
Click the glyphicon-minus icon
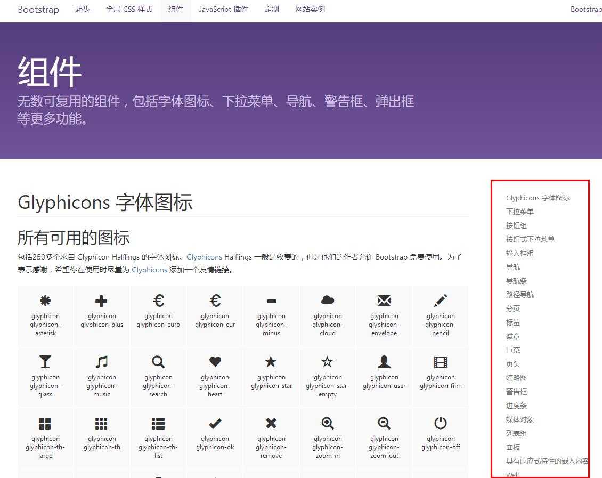point(272,301)
